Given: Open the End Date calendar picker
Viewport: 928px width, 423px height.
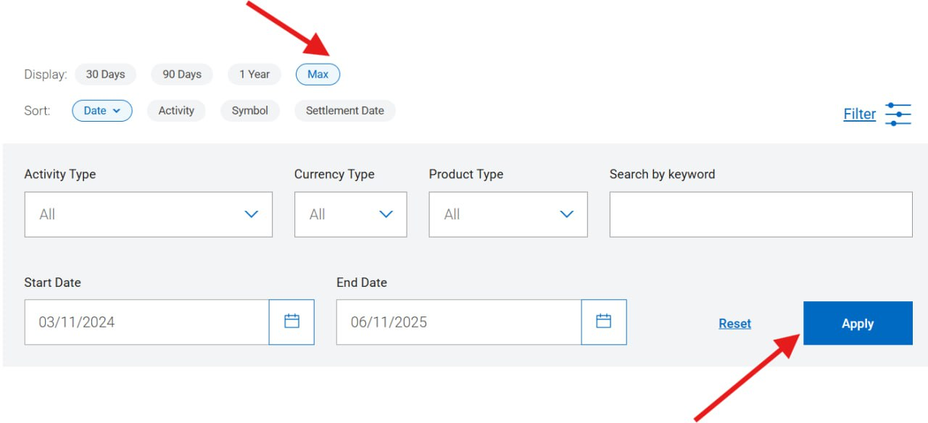Looking at the screenshot, I should point(603,322).
